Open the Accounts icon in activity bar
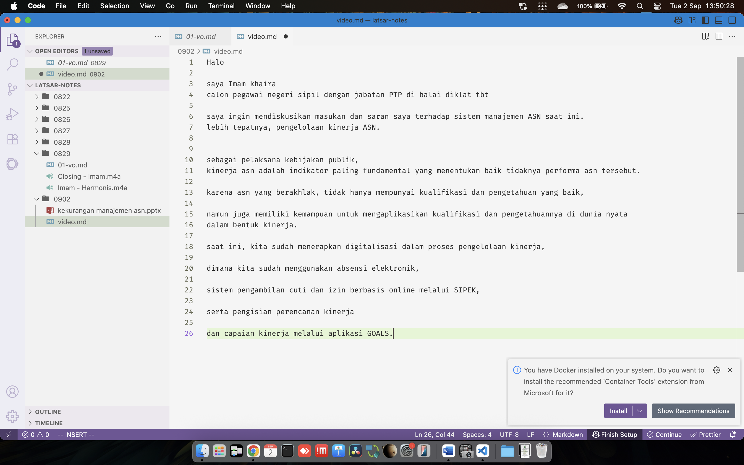Screen dimensions: 744x465 click(12, 391)
